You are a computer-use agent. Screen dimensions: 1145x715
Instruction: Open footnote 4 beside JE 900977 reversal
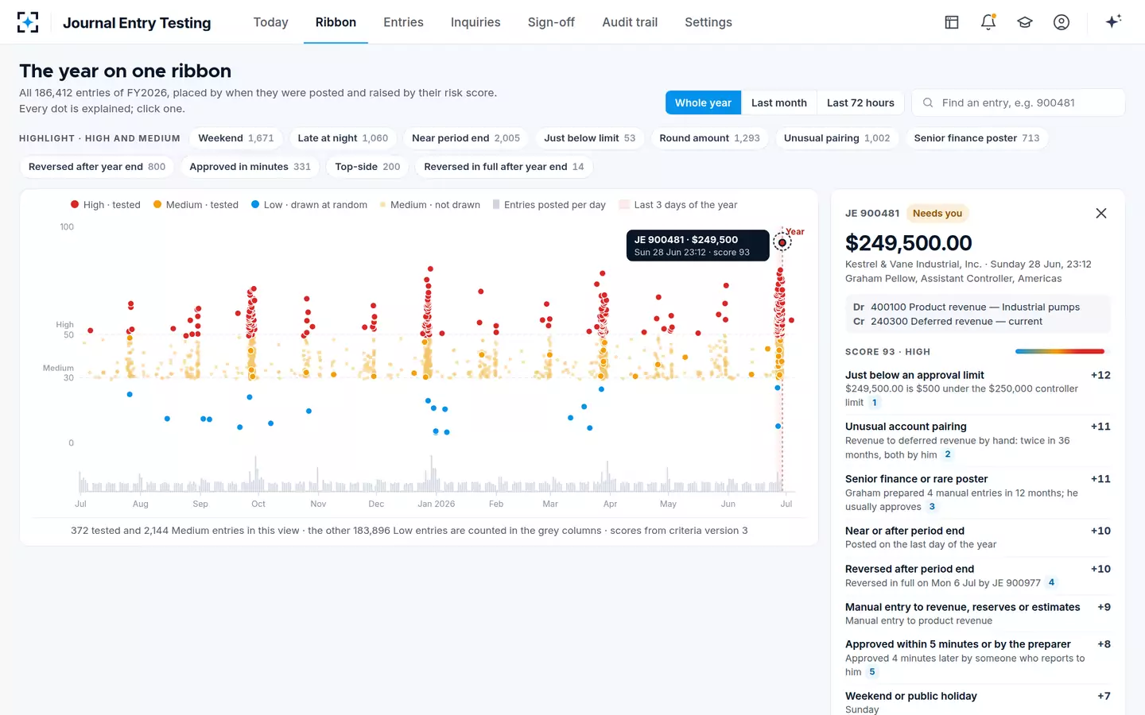pos(1051,582)
